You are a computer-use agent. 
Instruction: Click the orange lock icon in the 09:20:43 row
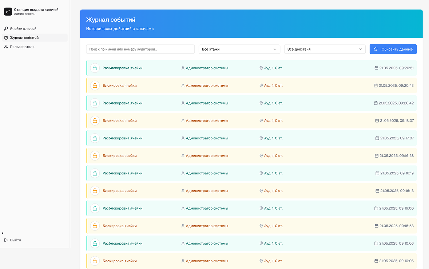[95, 86]
